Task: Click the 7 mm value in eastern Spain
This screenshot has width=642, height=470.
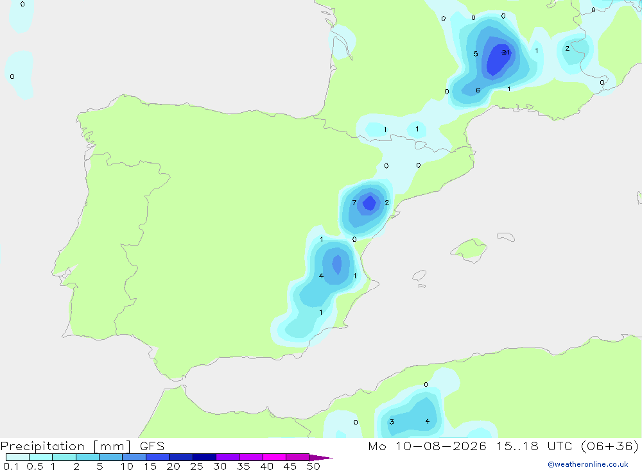Action: click(x=354, y=203)
